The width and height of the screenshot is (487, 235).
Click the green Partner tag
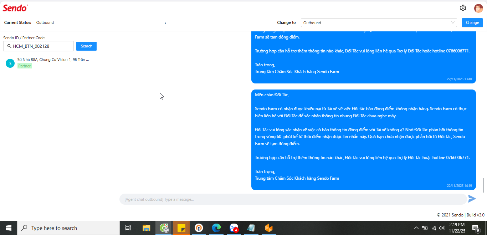[x=25, y=66]
